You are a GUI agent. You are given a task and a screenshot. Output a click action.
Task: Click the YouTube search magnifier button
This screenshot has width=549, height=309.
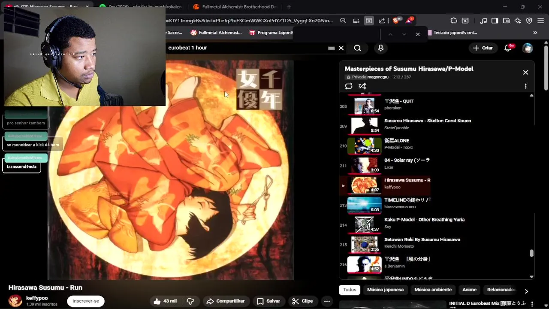coord(357,48)
